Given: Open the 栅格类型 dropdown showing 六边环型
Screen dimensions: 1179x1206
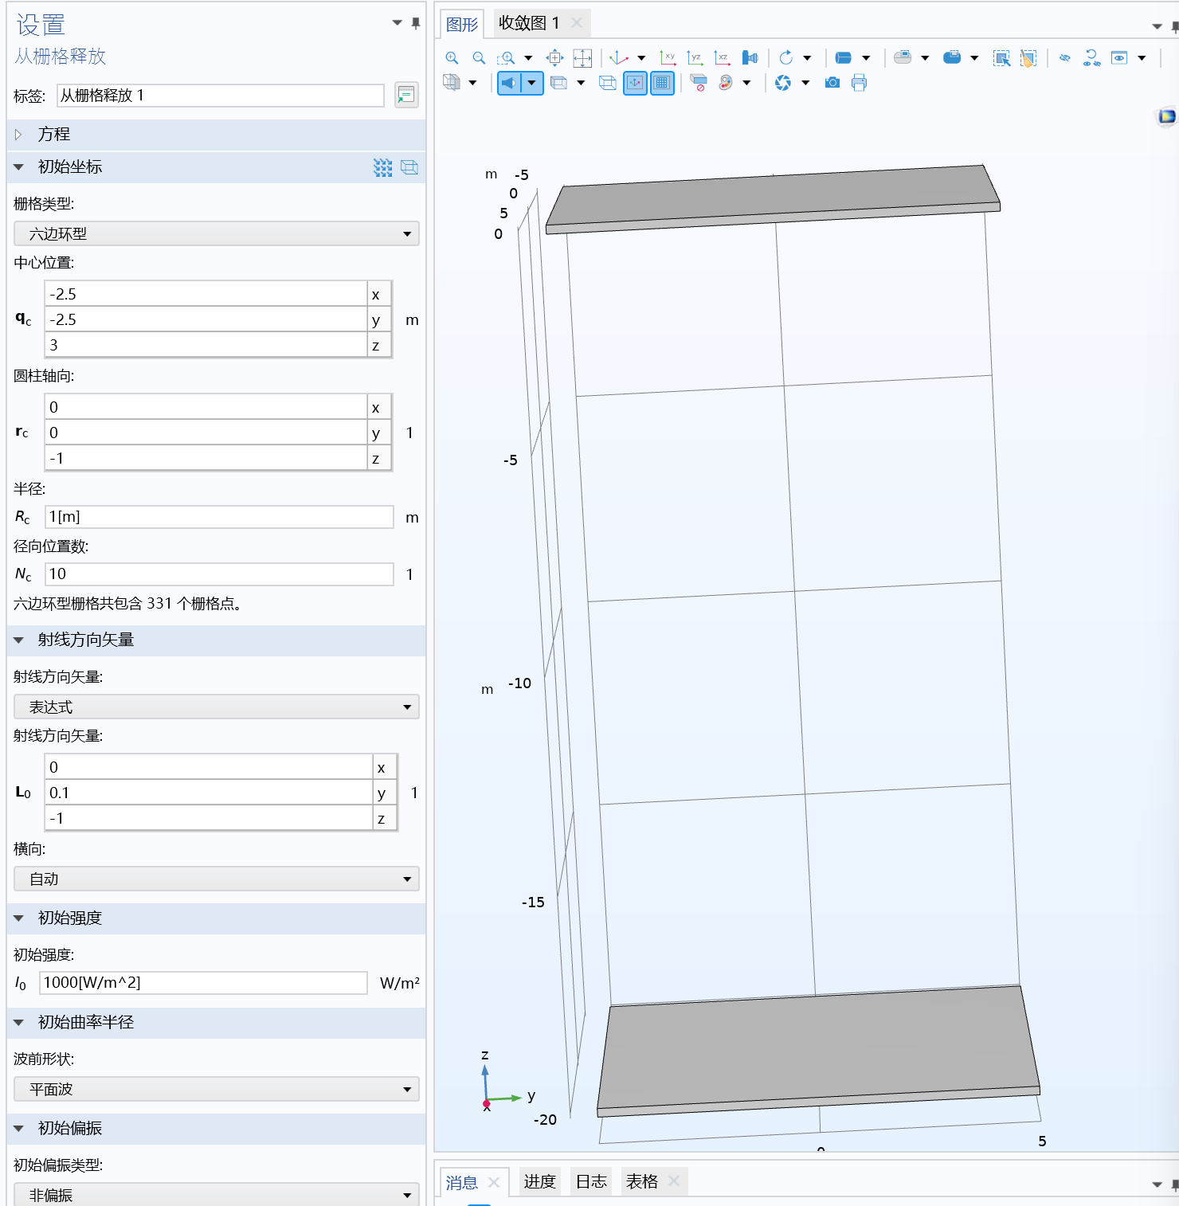Looking at the screenshot, I should (x=215, y=233).
